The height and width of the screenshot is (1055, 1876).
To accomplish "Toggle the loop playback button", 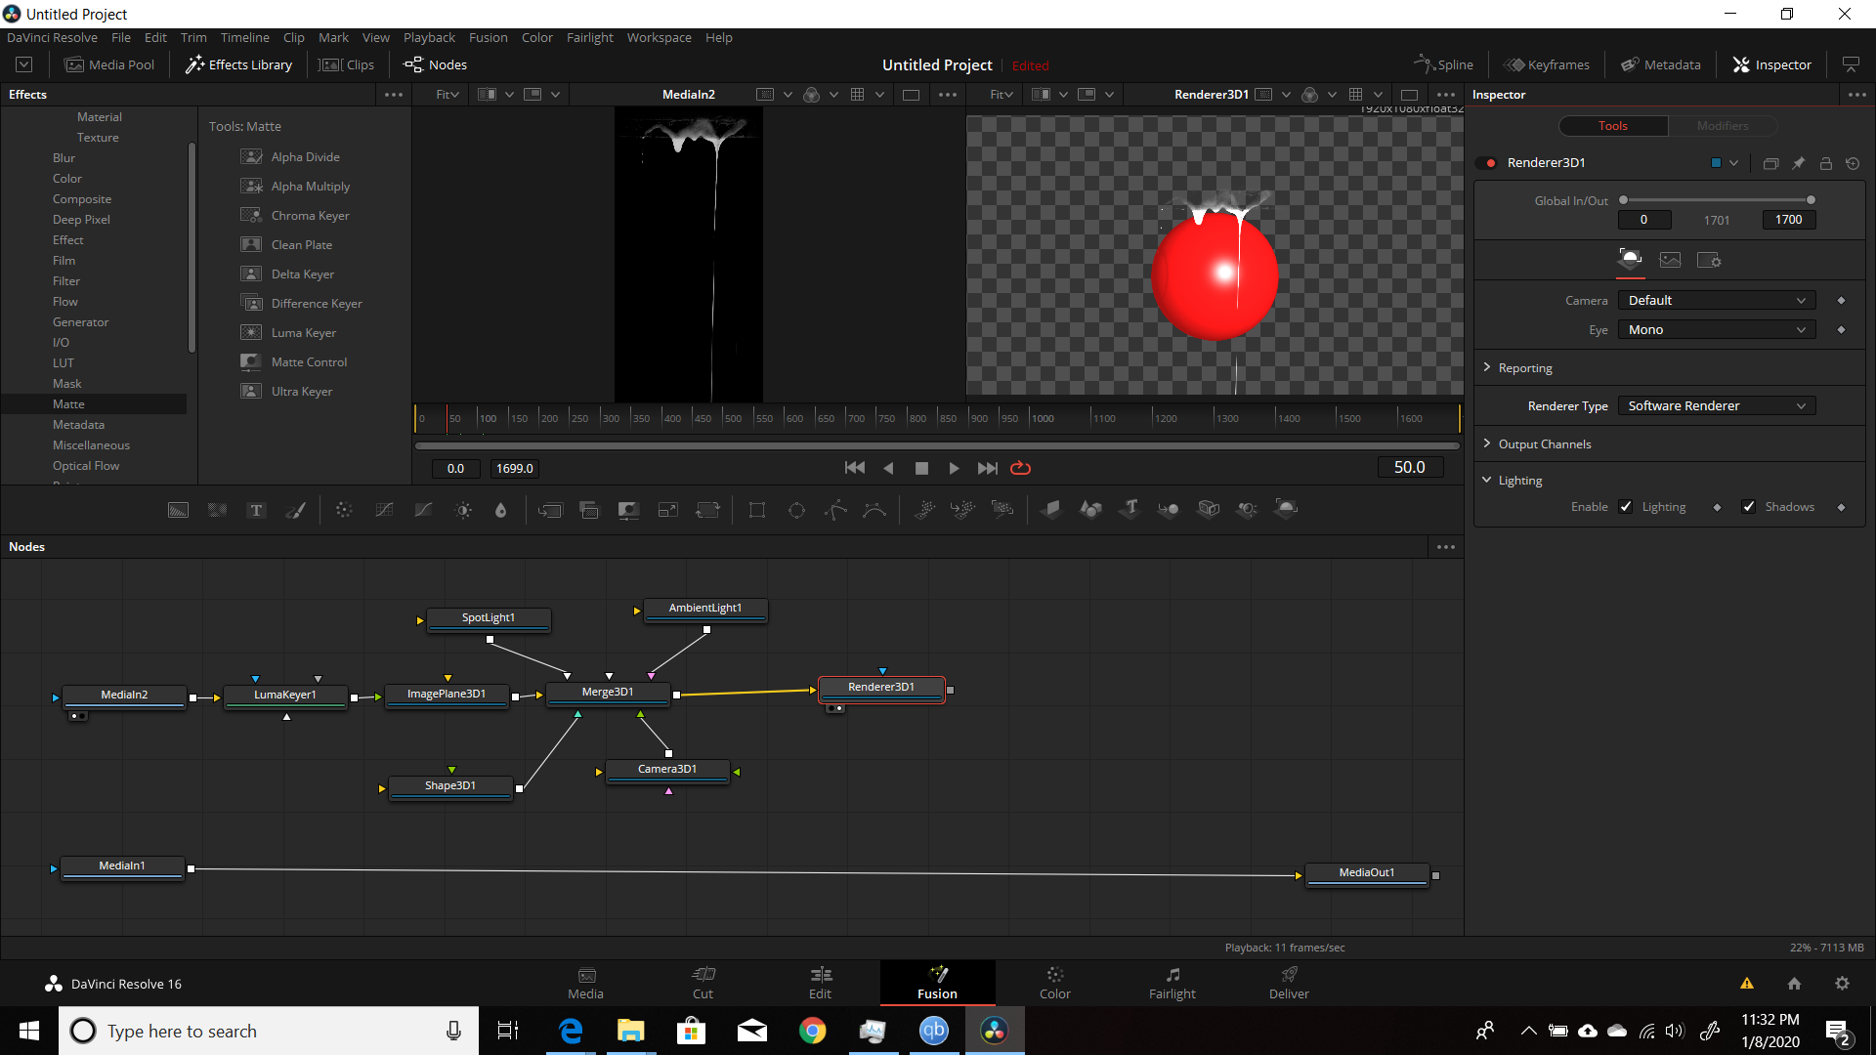I will tap(1020, 468).
